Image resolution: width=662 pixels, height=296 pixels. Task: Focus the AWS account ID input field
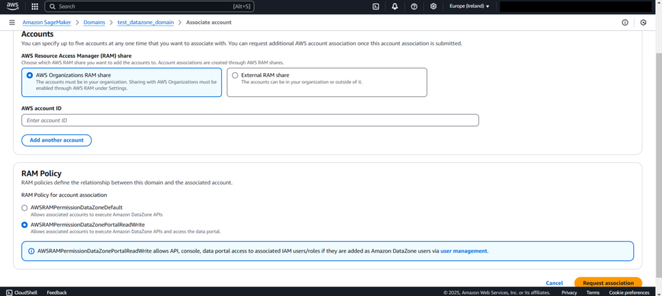pyautogui.click(x=250, y=120)
